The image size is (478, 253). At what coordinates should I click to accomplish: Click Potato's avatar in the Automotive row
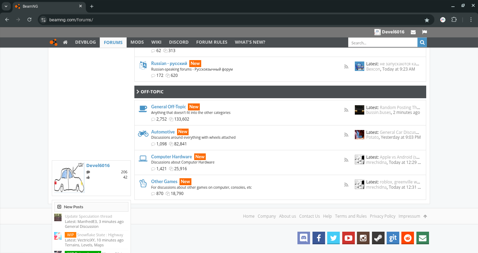(359, 135)
